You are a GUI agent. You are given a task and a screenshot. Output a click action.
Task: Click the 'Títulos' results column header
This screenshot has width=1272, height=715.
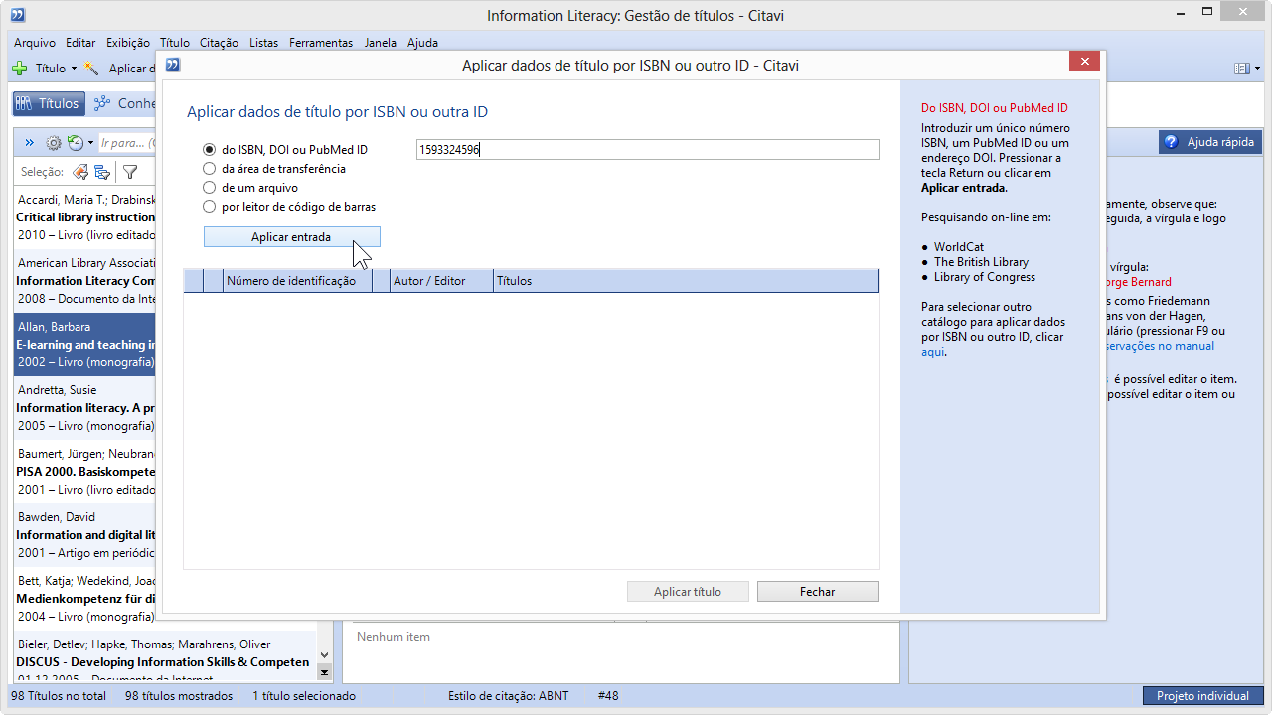687,281
